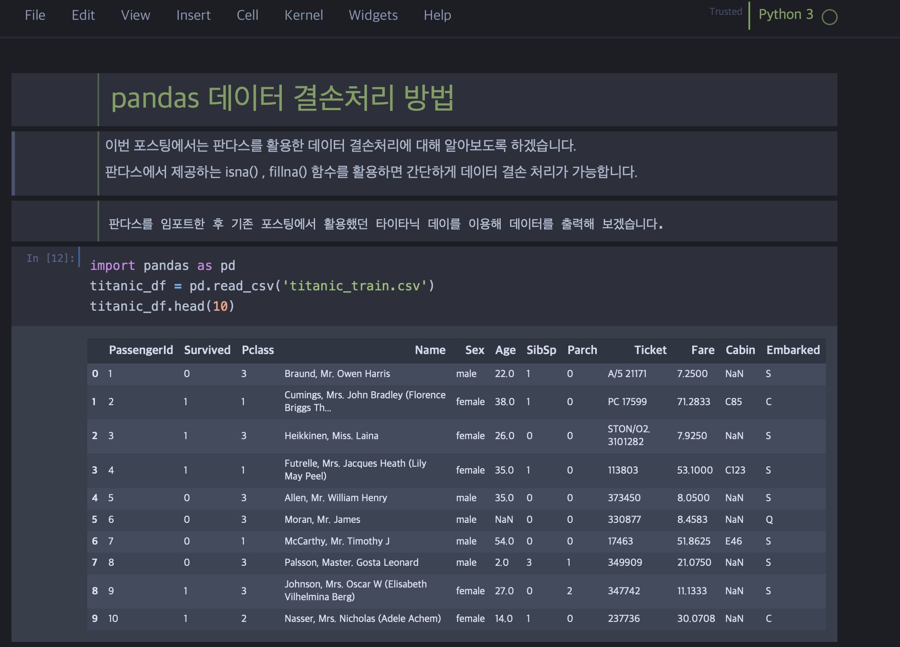The width and height of the screenshot is (900, 647).
Task: Select the Moran, Mr. James row
Action: (x=322, y=519)
